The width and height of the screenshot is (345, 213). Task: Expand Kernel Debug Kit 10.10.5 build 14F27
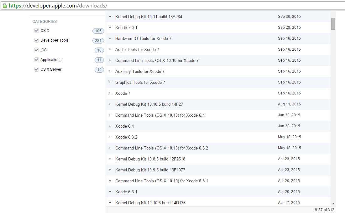coord(110,104)
